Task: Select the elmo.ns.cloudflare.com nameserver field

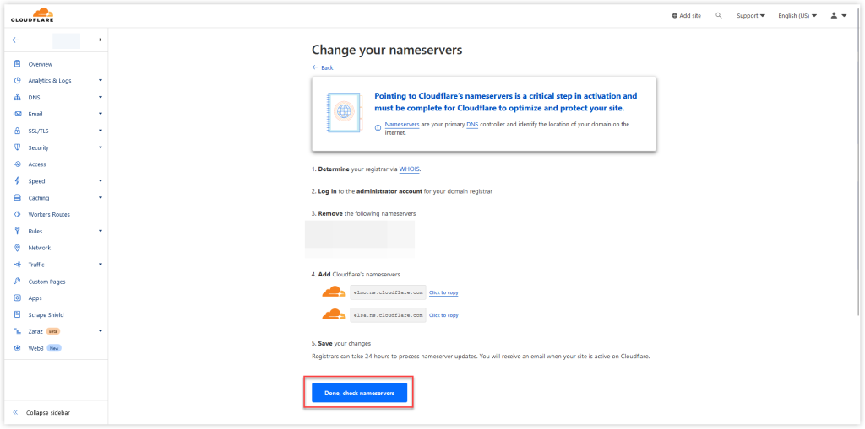Action: click(388, 292)
